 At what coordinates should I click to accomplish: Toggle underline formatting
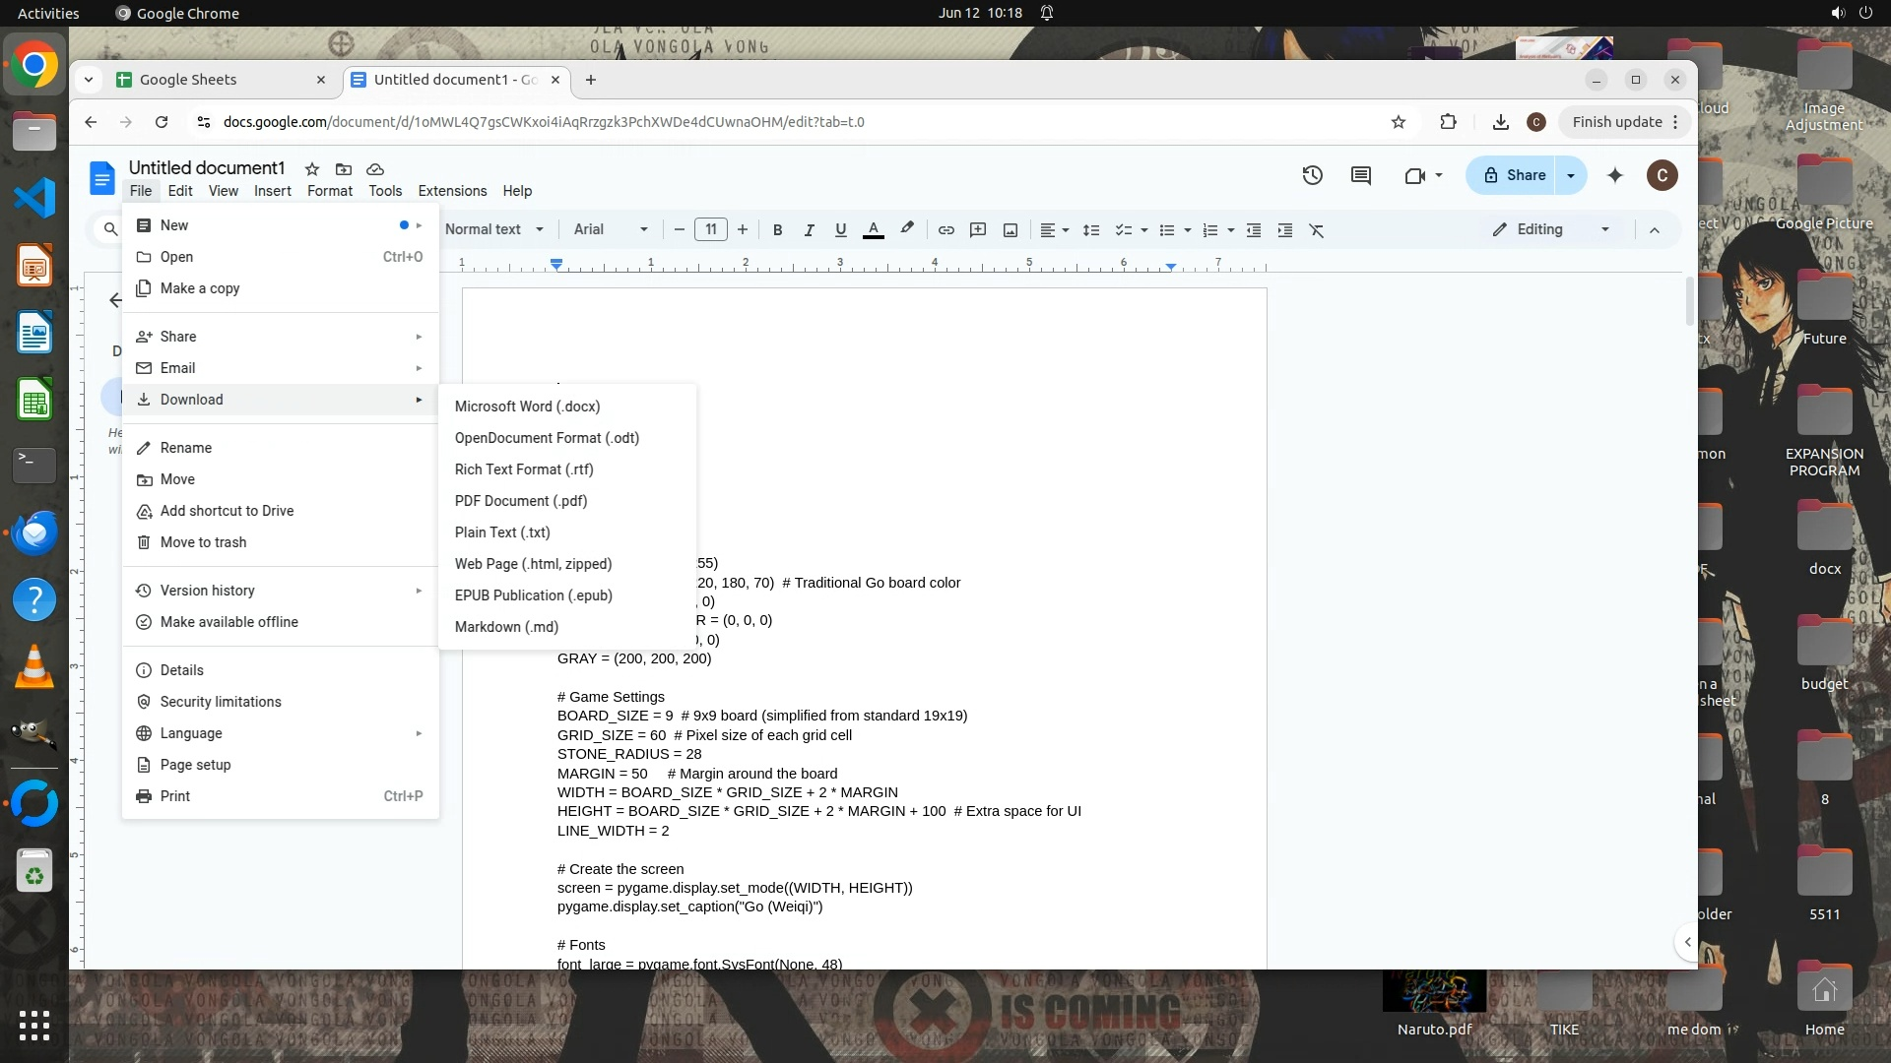840,229
